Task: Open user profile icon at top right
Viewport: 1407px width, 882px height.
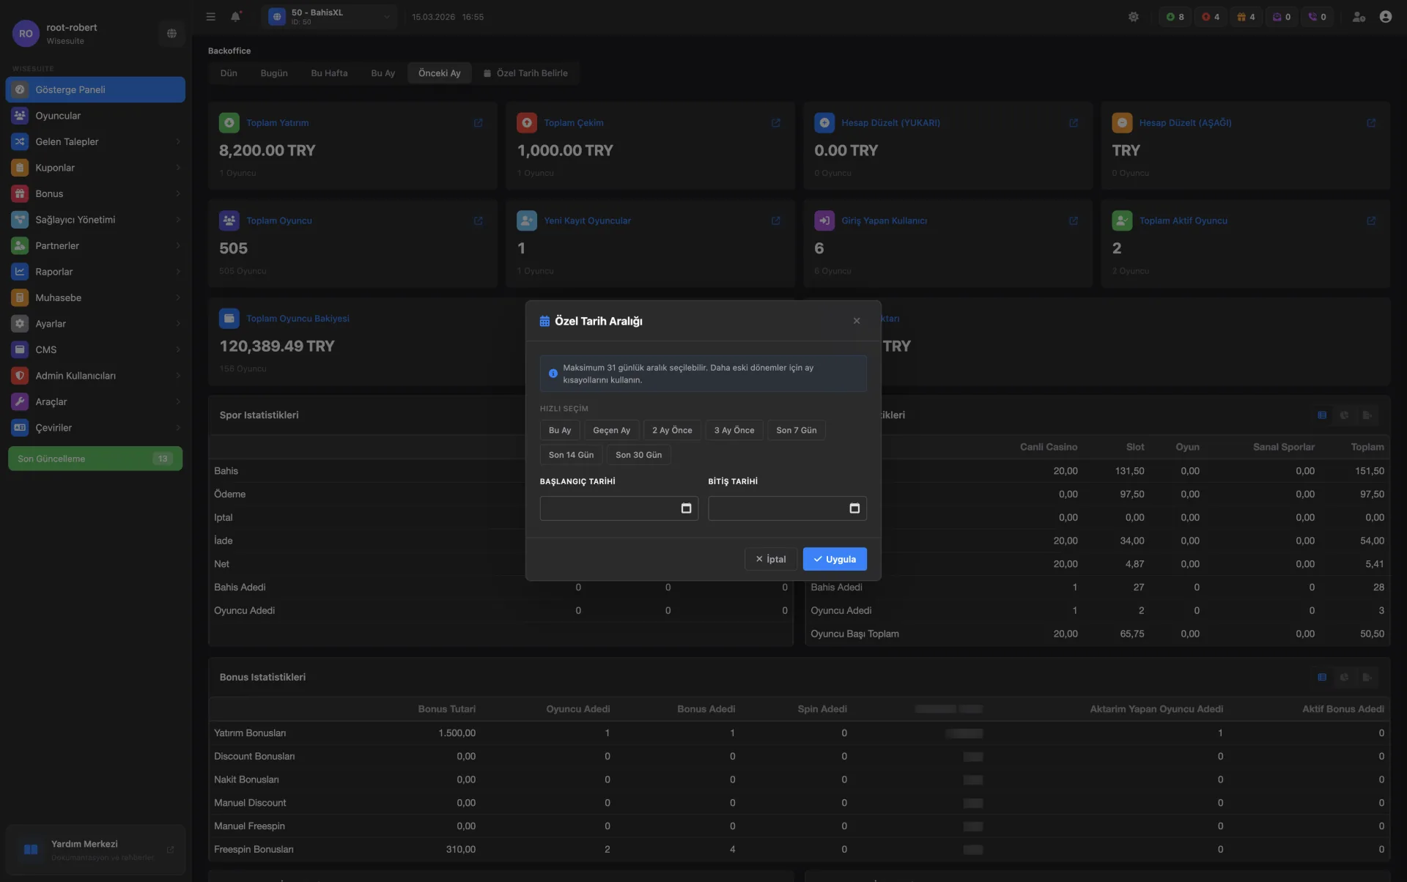Action: (x=1385, y=16)
